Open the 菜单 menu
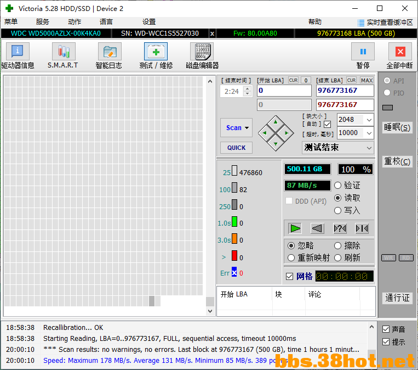Image resolution: width=418 pixels, height=370 pixels. 11,22
